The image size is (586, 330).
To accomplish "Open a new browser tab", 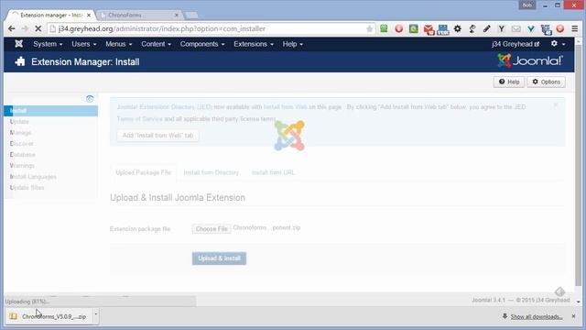I will 191,15.
